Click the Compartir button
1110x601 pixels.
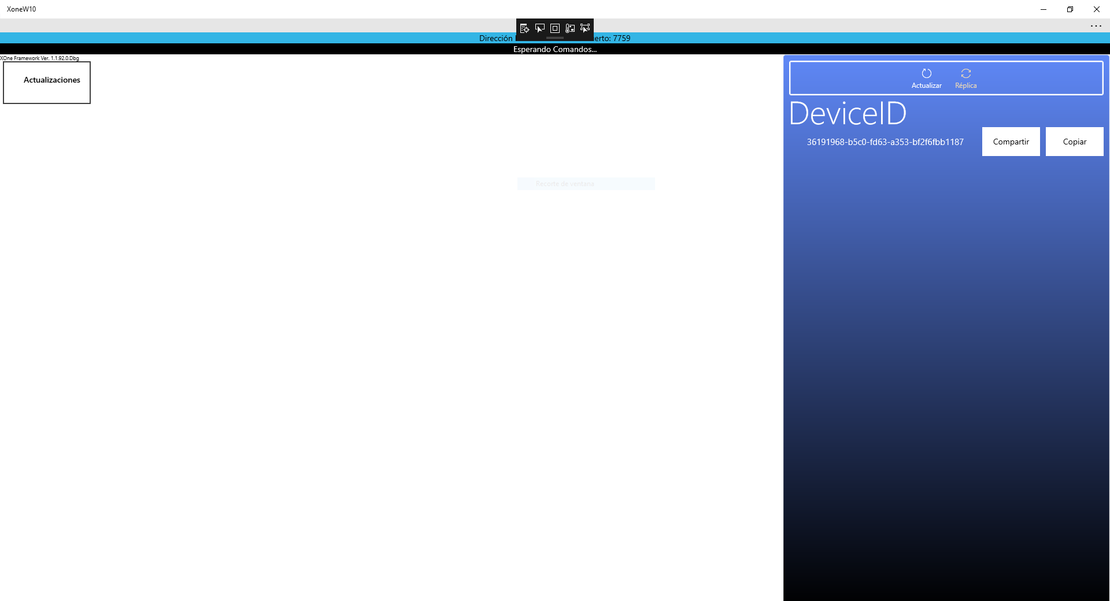[x=1011, y=142]
